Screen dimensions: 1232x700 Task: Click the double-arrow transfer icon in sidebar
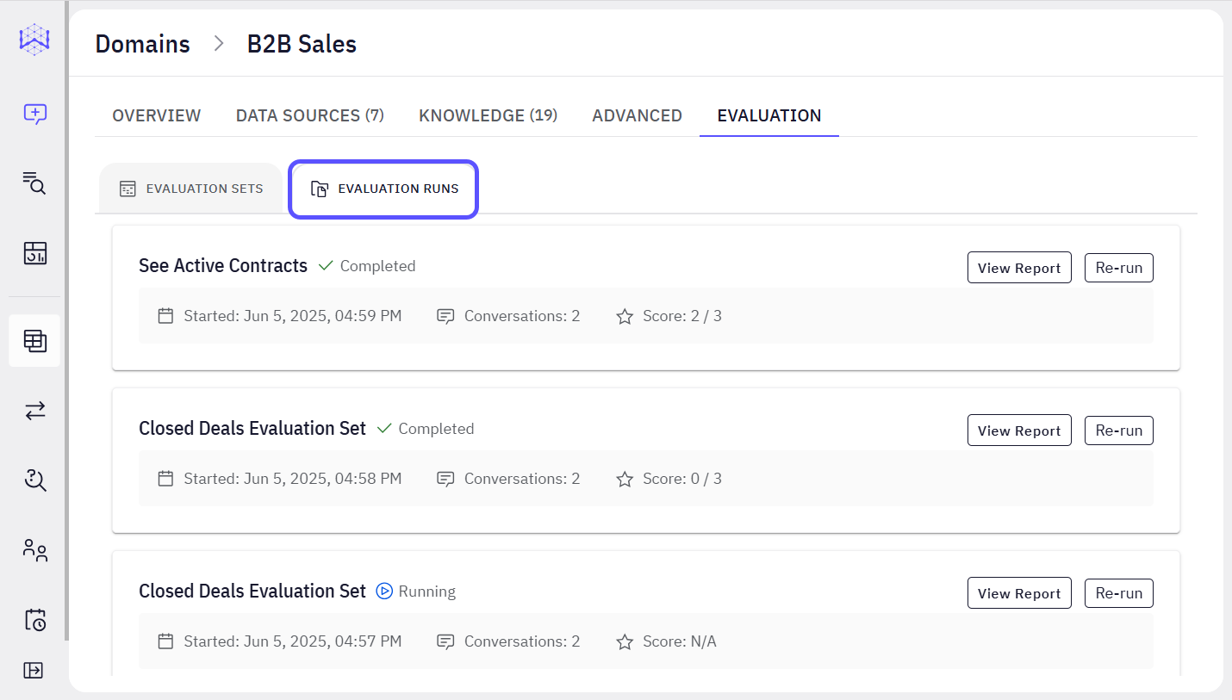pyautogui.click(x=34, y=411)
